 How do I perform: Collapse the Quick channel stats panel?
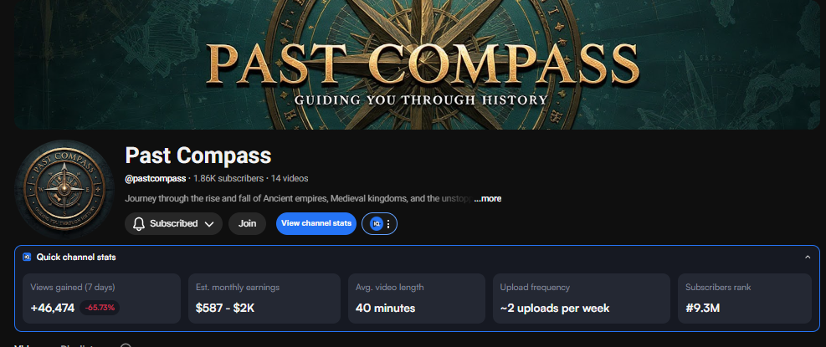pos(807,257)
